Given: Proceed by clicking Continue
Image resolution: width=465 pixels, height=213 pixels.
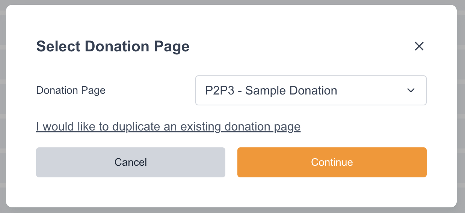Looking at the screenshot, I should [332, 162].
